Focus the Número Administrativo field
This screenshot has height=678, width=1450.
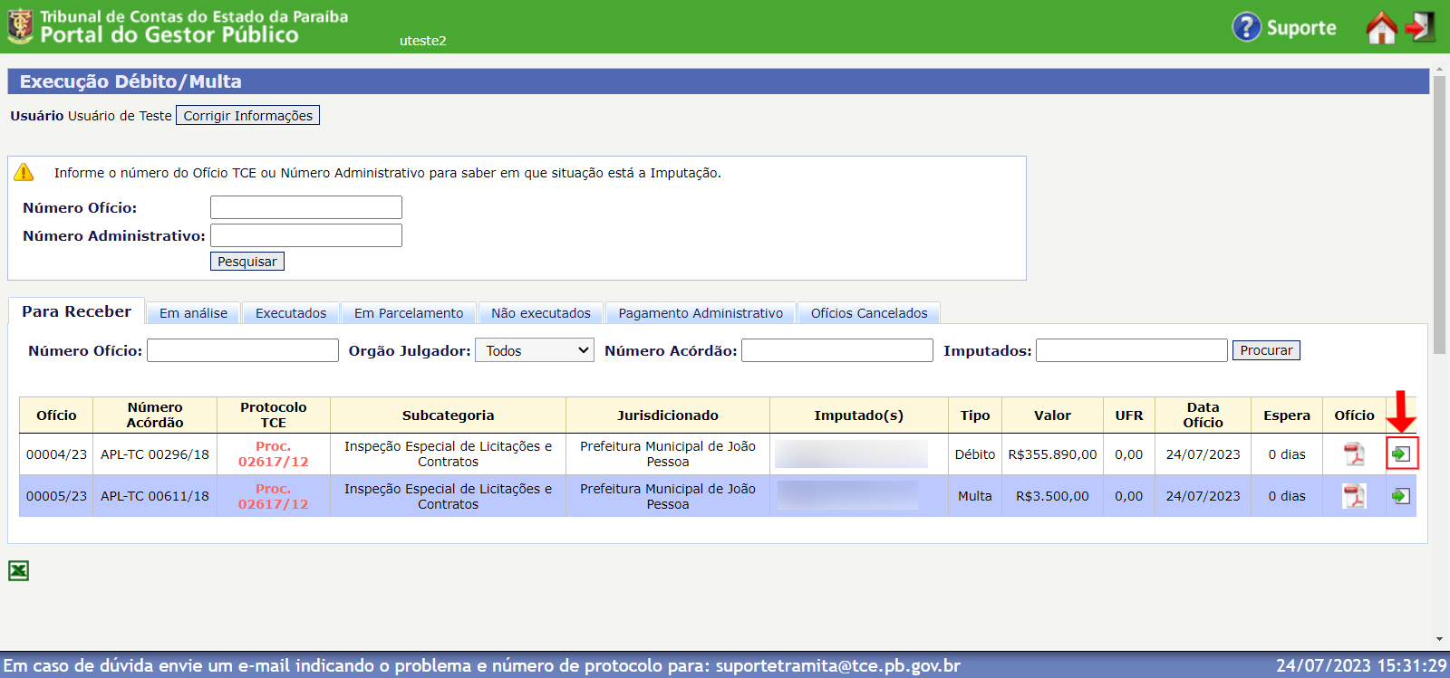(306, 235)
